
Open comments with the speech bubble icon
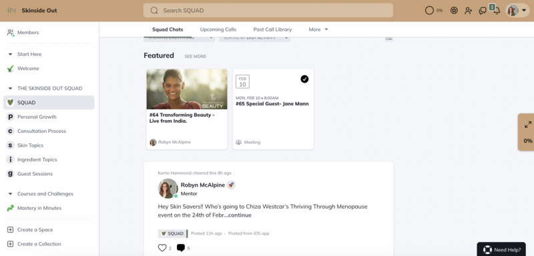point(181,248)
